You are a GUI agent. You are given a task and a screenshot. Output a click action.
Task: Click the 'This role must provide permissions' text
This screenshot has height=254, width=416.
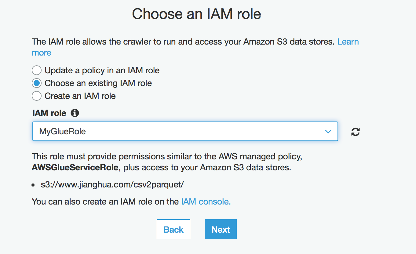[x=167, y=157]
